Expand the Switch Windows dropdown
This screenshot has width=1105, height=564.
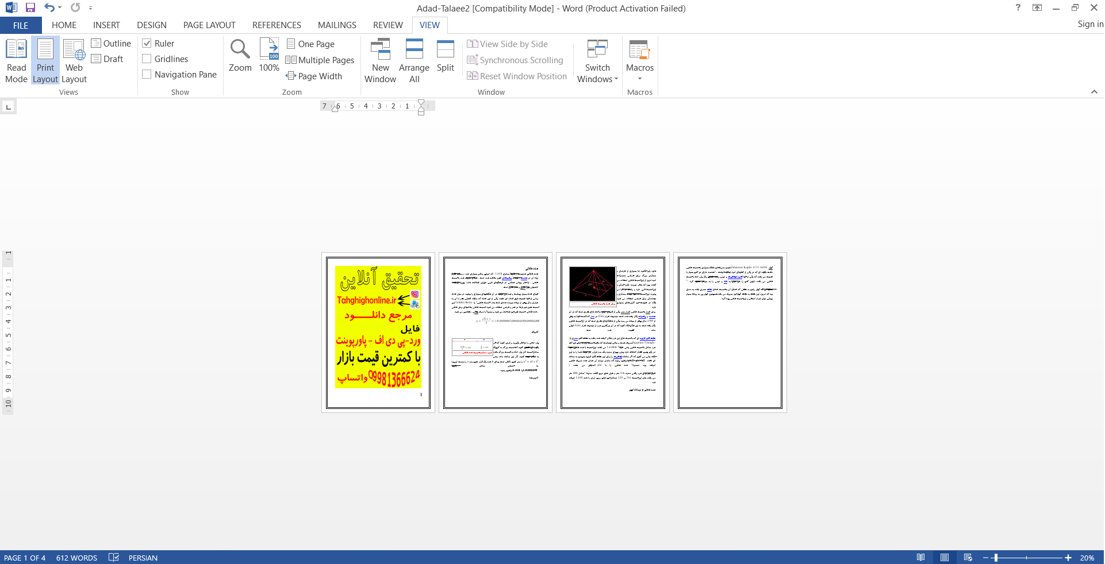coord(597,61)
